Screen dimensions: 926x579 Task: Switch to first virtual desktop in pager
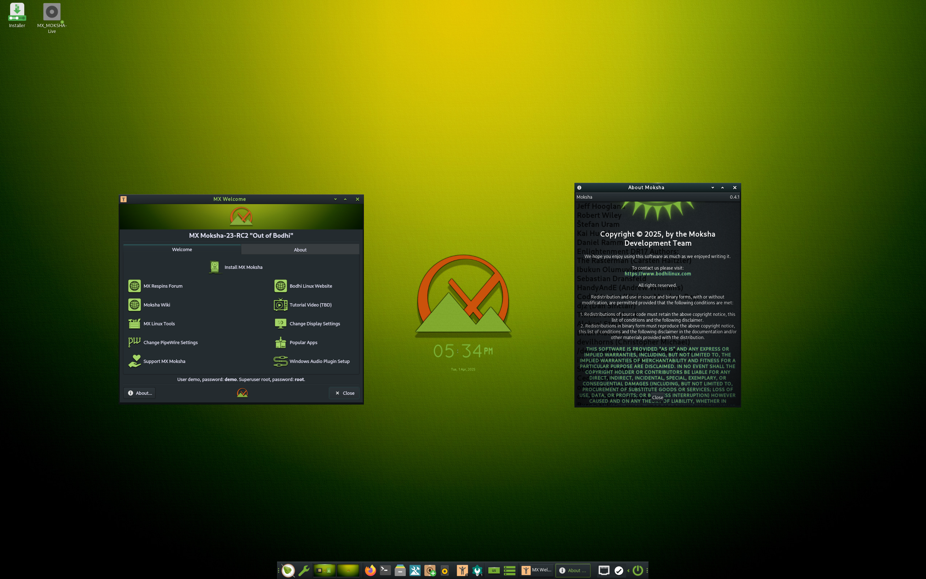pos(324,570)
